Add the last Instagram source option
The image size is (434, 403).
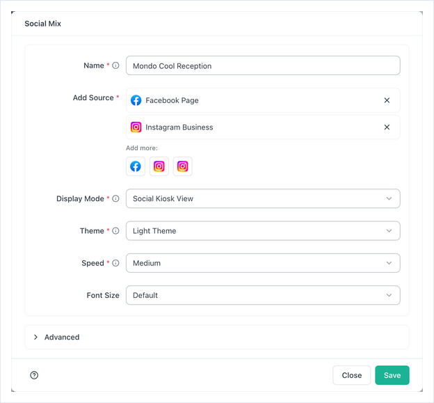tap(183, 166)
